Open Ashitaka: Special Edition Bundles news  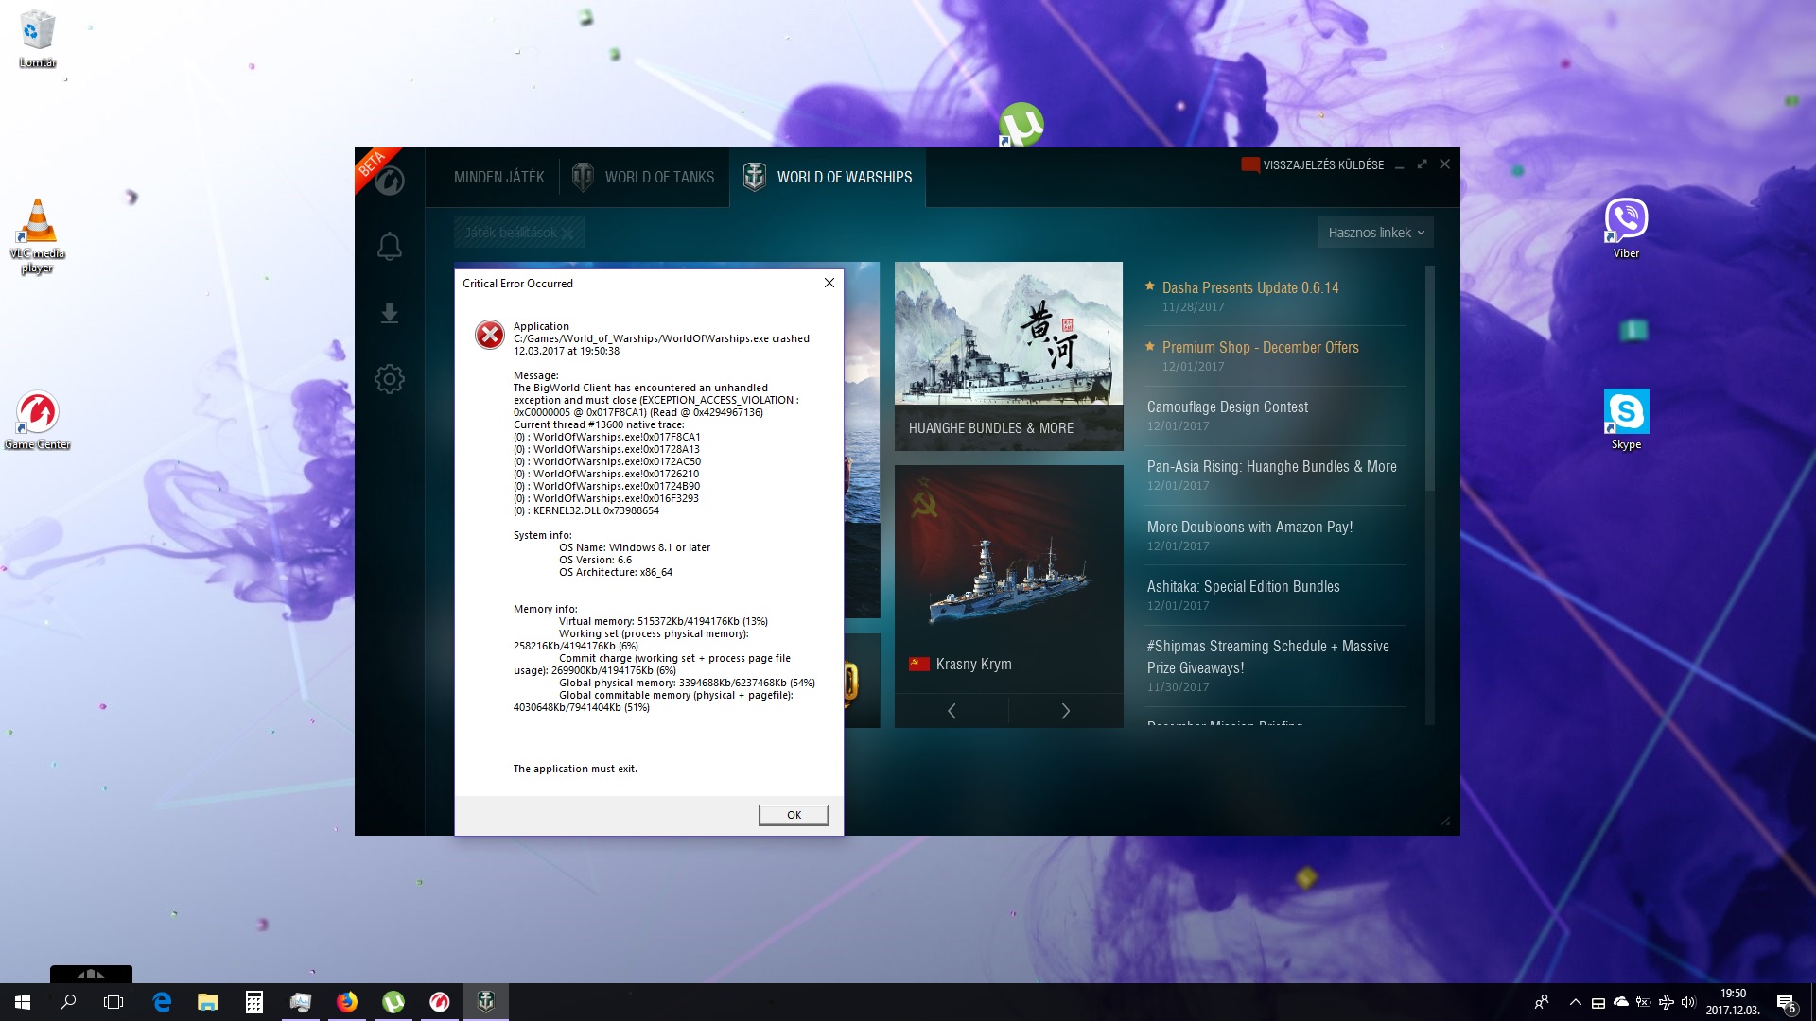[1243, 586]
